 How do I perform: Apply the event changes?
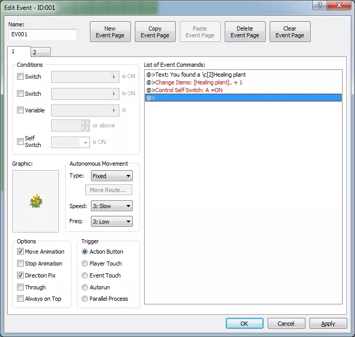point(328,324)
